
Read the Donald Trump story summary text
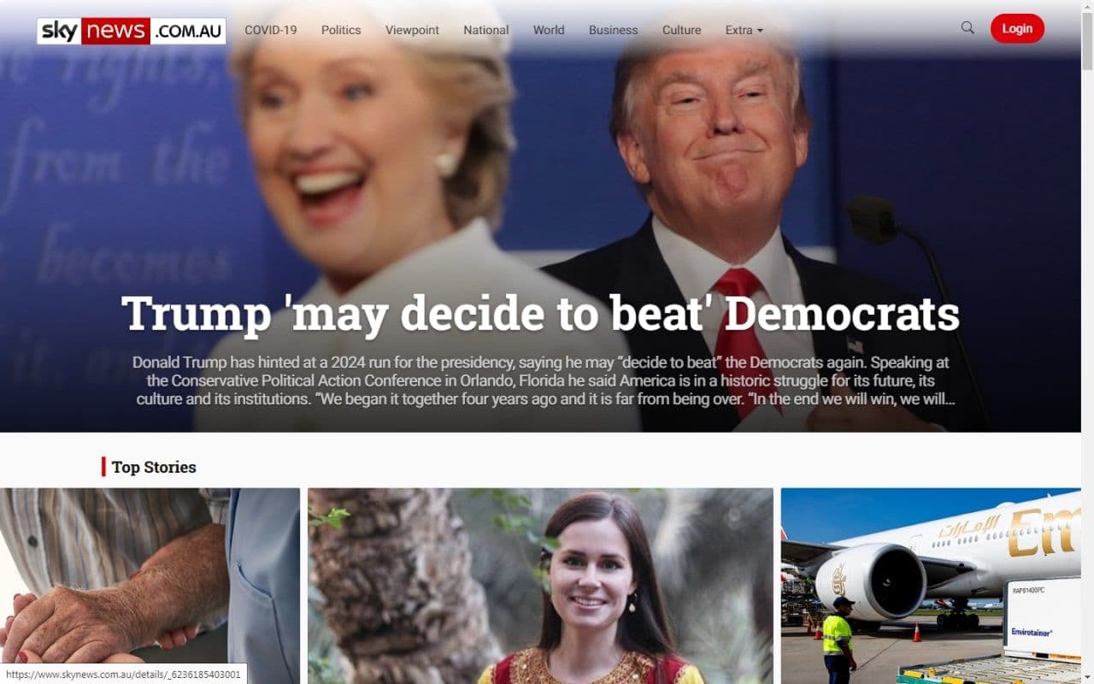[540, 380]
